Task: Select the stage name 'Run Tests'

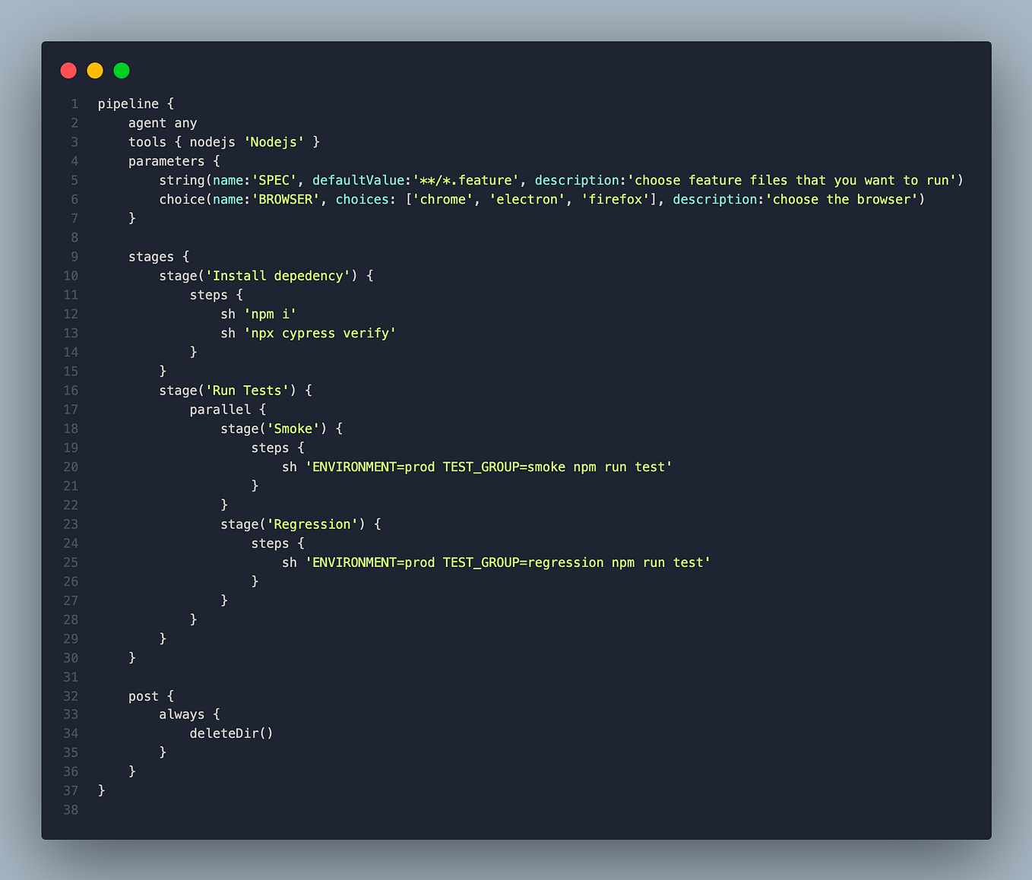Action: 246,390
